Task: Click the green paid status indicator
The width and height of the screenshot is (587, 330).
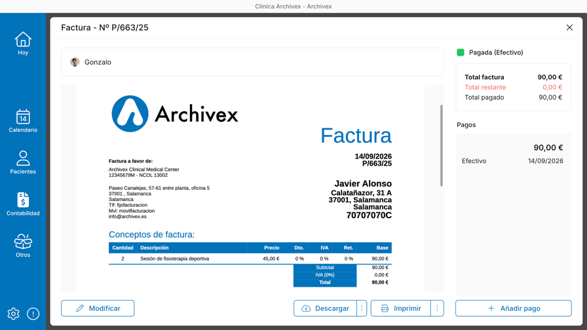Action: (461, 52)
